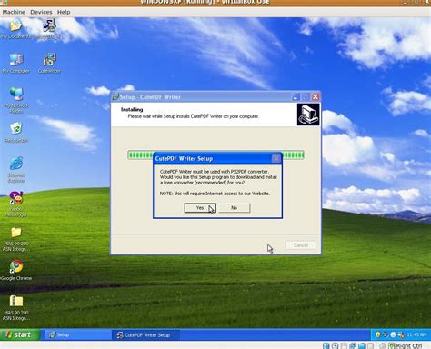Click the VirtualBox network status icon

pos(353,345)
